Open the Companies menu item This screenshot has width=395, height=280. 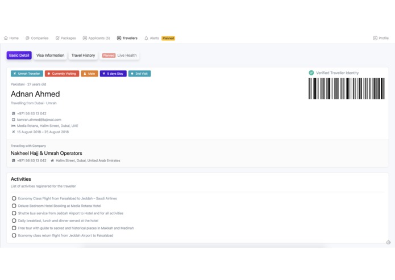tap(37, 38)
